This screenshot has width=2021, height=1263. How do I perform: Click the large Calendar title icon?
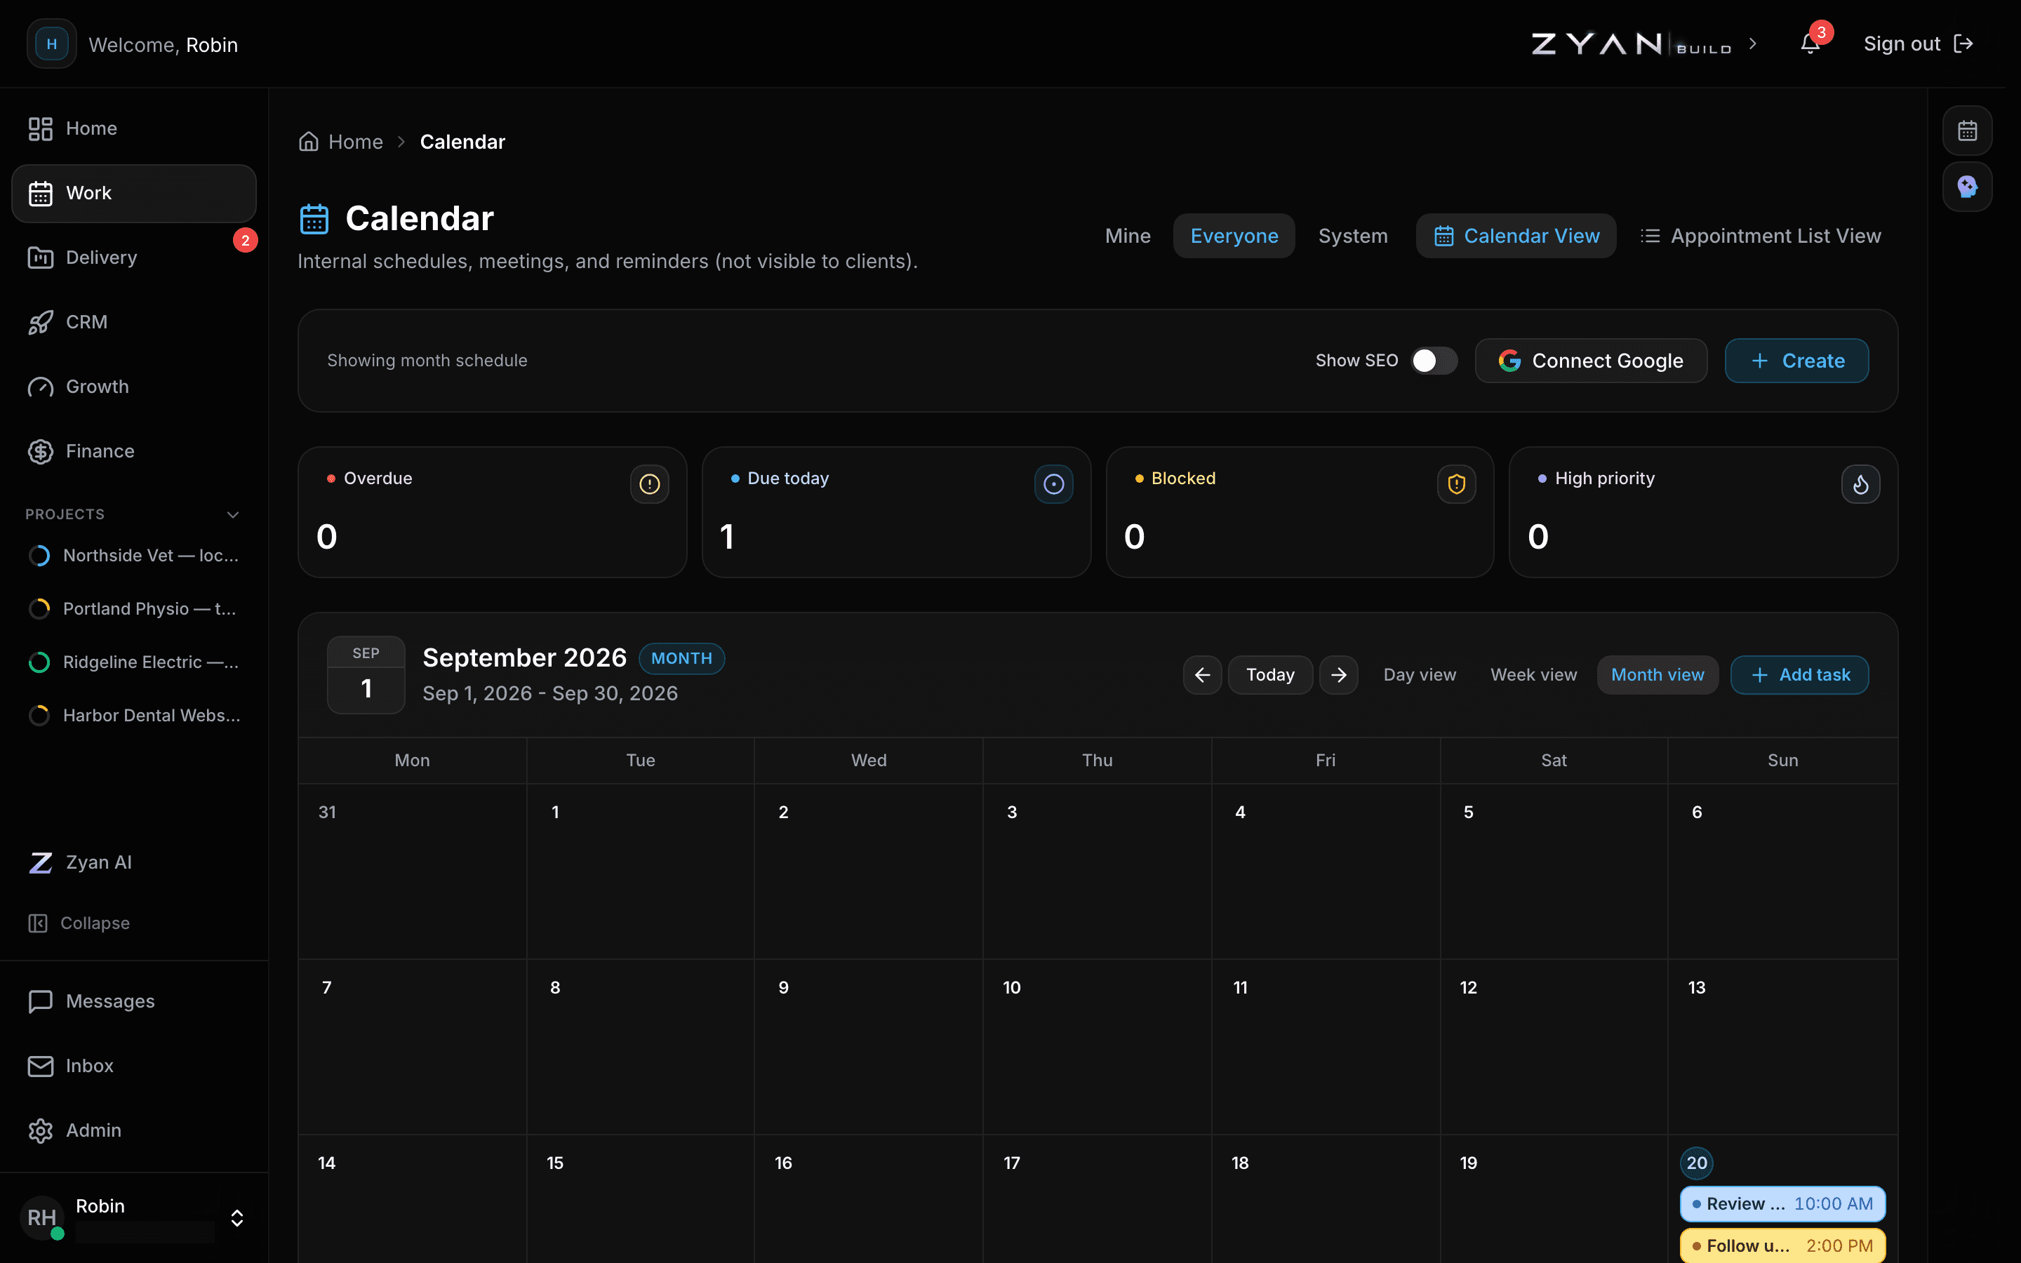pos(314,219)
